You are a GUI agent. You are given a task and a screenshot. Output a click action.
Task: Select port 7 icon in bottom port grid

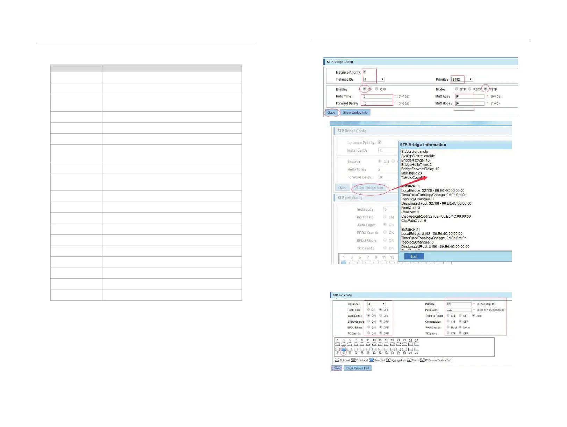[x=356, y=344]
